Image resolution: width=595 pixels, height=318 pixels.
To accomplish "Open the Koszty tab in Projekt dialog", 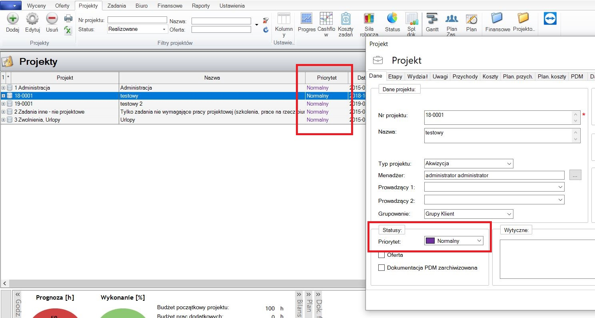I will point(490,76).
